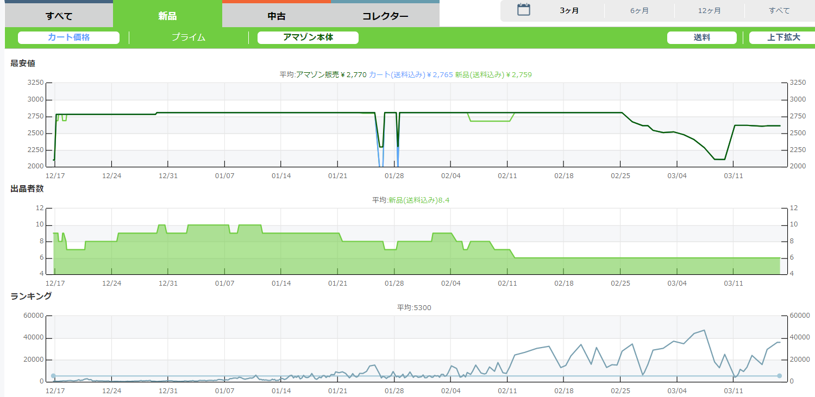This screenshot has height=397, width=815.
Task: Select the すべて period next to 12ヶ月
Action: (779, 11)
